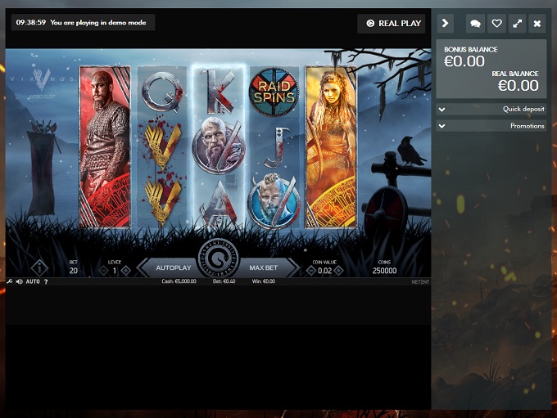Open the live chat icon
This screenshot has height=418, width=557.
coord(475,24)
